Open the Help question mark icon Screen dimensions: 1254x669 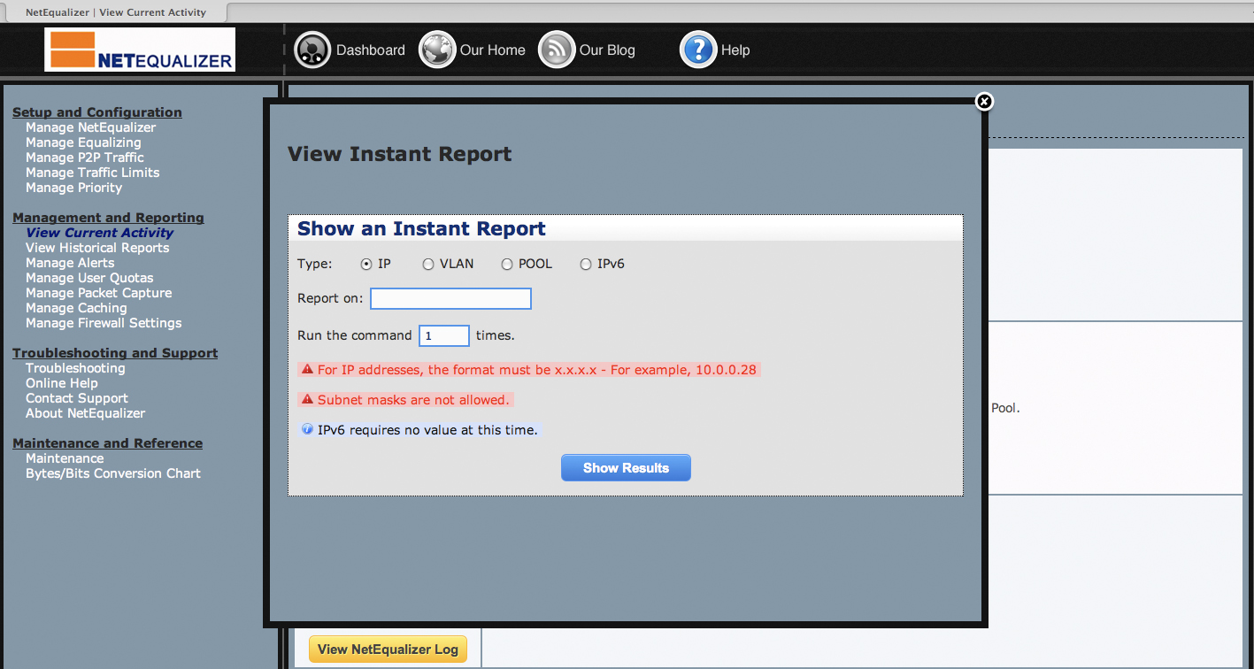click(698, 50)
